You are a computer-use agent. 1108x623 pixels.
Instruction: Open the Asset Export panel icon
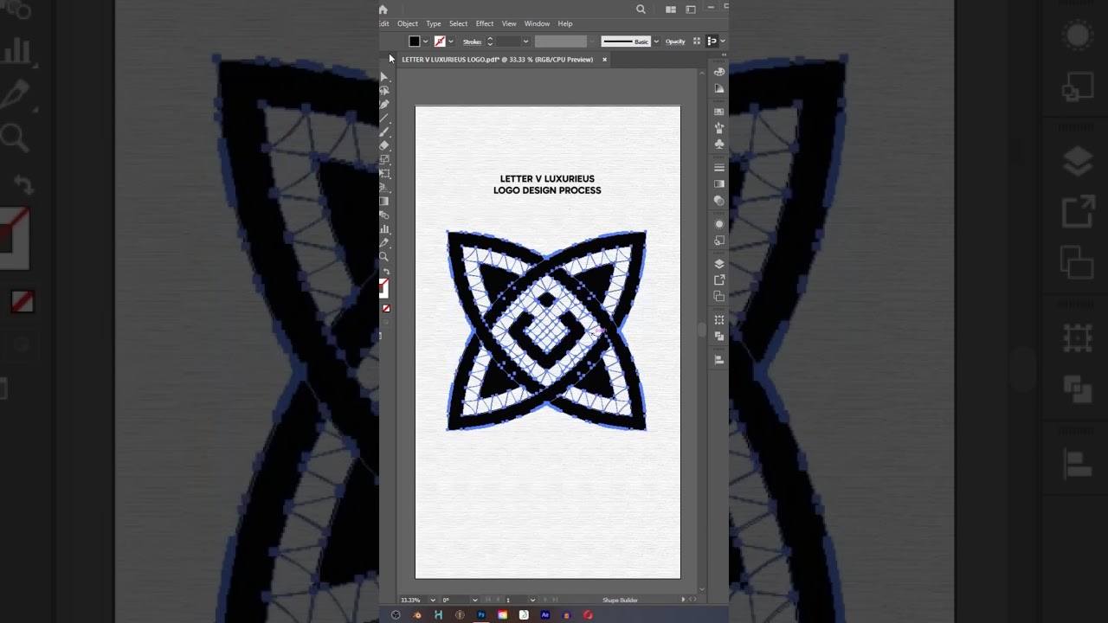719,279
